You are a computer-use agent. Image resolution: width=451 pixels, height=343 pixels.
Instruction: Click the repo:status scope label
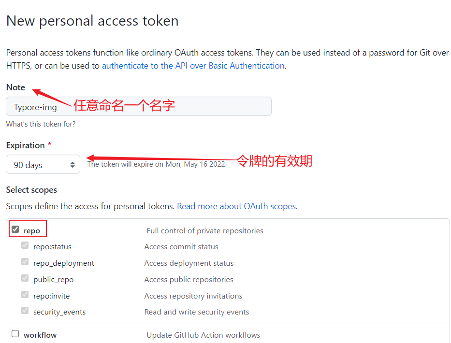point(52,247)
